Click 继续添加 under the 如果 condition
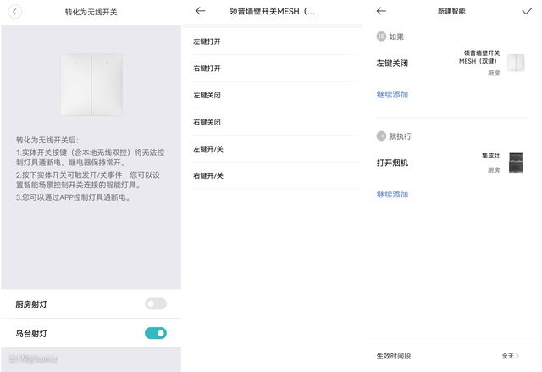 coord(392,95)
